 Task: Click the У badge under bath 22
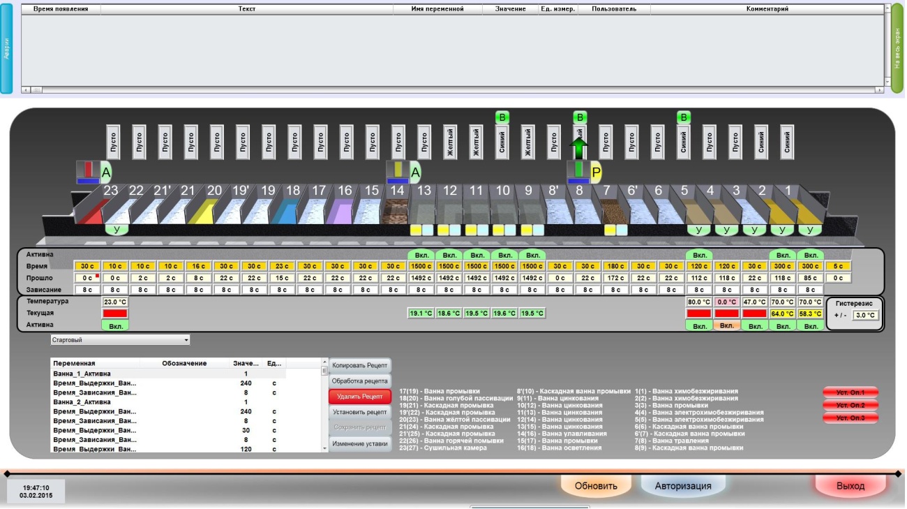click(117, 229)
